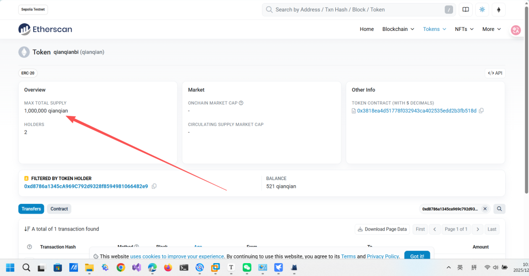Accept cookies with Got it! button
529x276 pixels.
pyautogui.click(x=417, y=256)
